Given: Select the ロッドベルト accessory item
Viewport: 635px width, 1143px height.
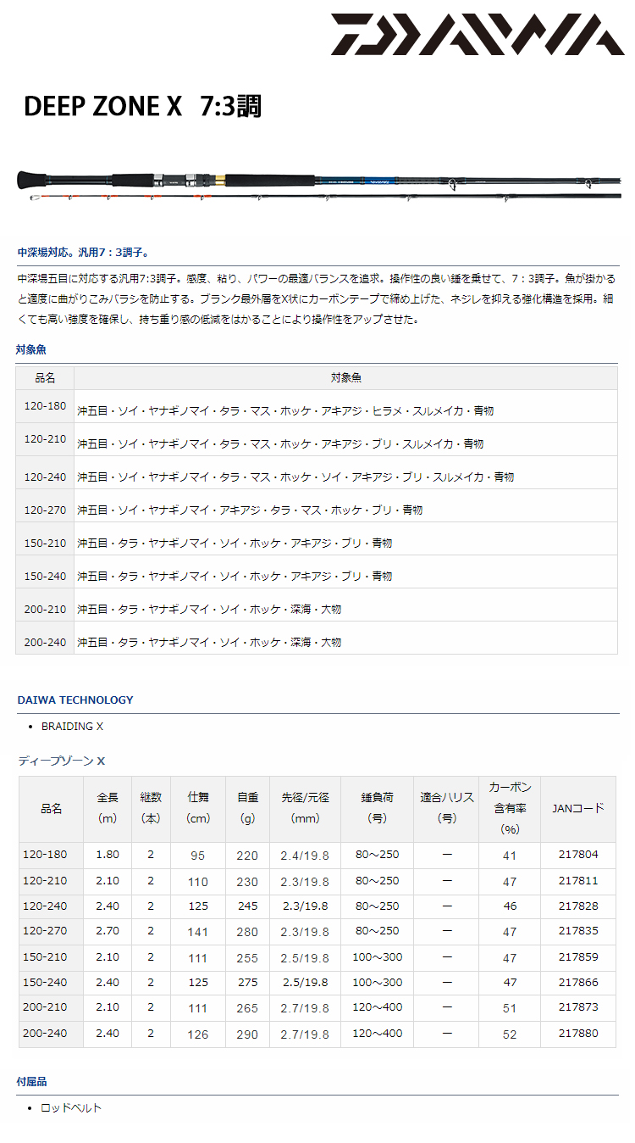Looking at the screenshot, I should pos(71,1107).
